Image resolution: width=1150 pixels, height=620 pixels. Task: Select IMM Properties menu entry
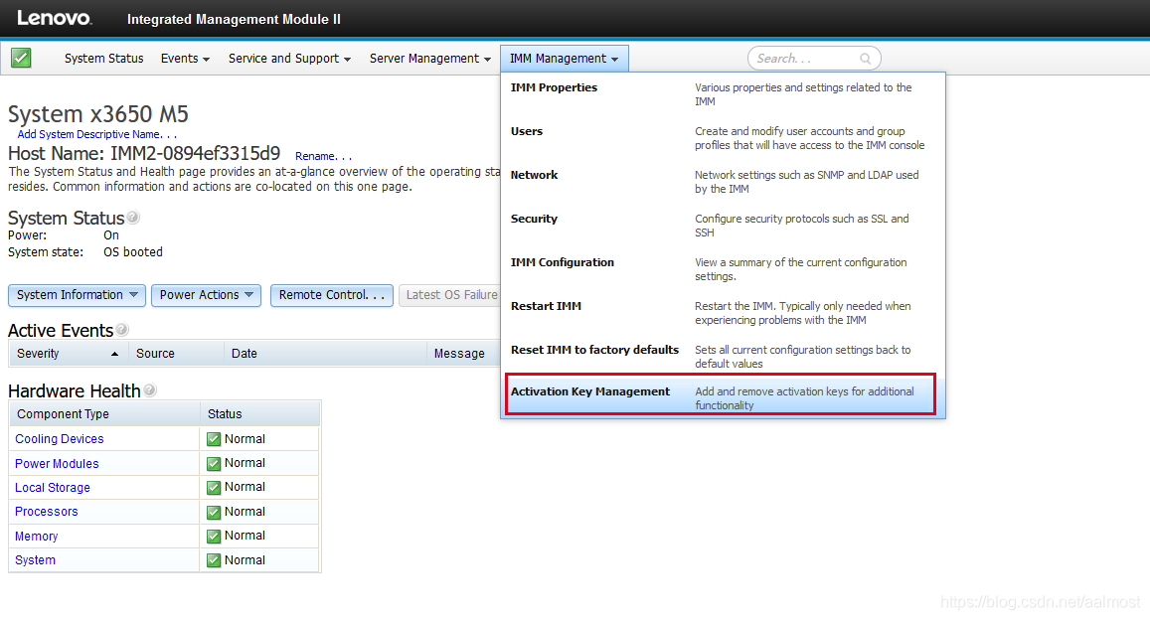[x=554, y=87]
